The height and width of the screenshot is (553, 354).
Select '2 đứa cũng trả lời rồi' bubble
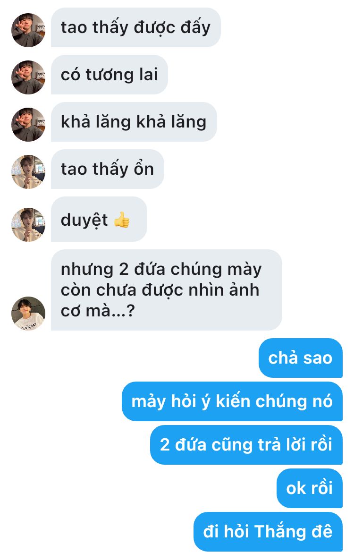[x=246, y=445]
